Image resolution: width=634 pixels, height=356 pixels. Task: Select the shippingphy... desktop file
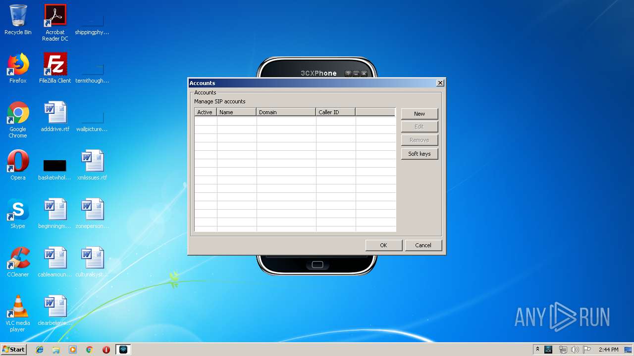(x=92, y=25)
